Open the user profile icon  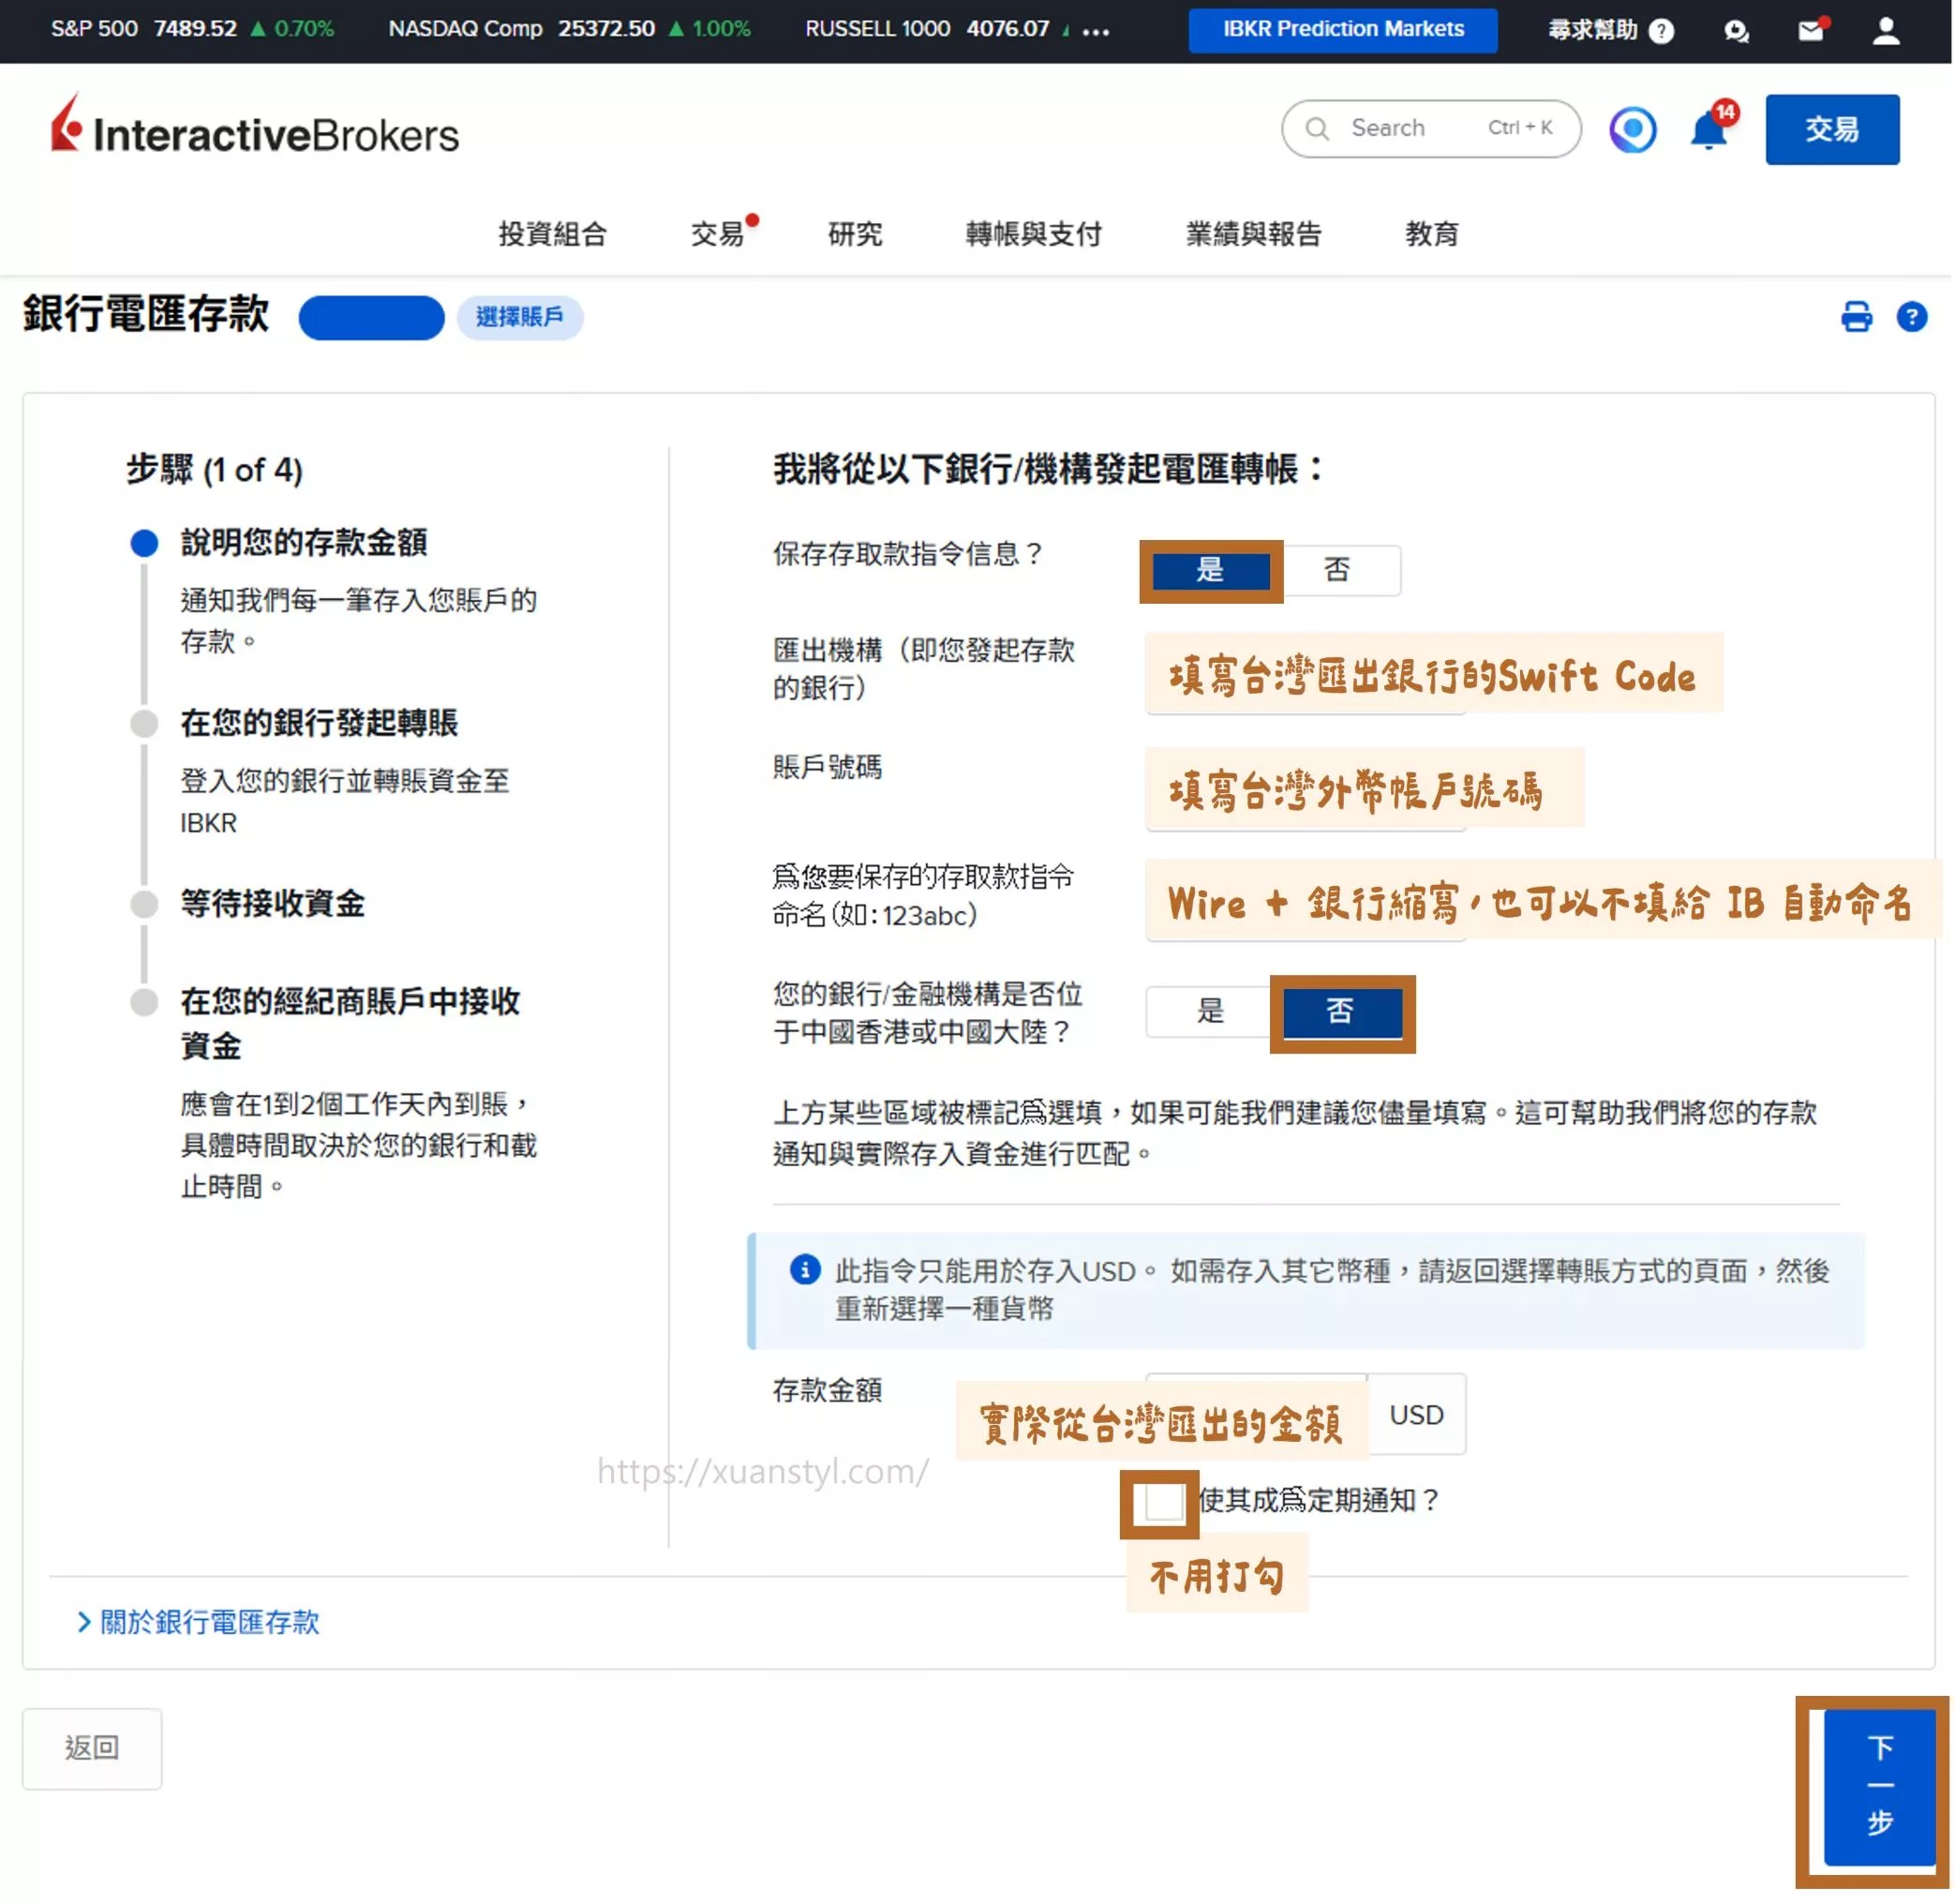click(1885, 30)
